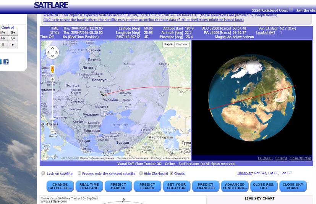Click the Predict Passes button
The height and width of the screenshot is (204, 316).
(118, 186)
